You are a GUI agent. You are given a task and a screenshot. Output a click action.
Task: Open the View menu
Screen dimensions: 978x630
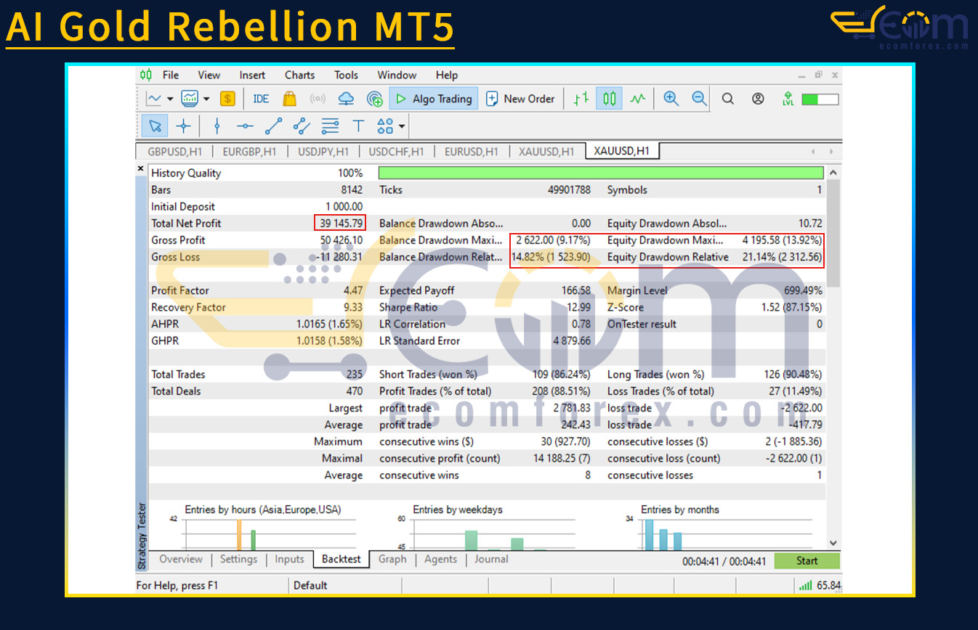click(x=209, y=75)
